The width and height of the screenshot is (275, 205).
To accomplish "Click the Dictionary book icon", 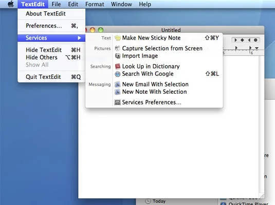I will (x=118, y=66).
